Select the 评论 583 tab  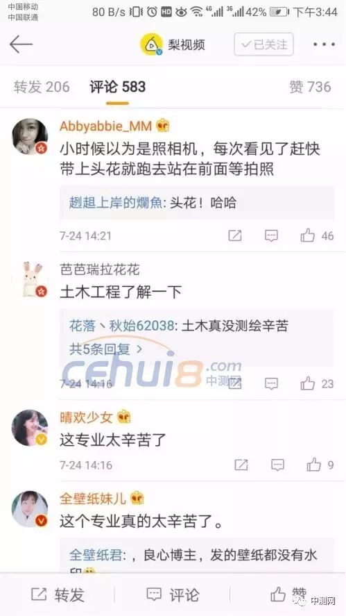click(117, 87)
